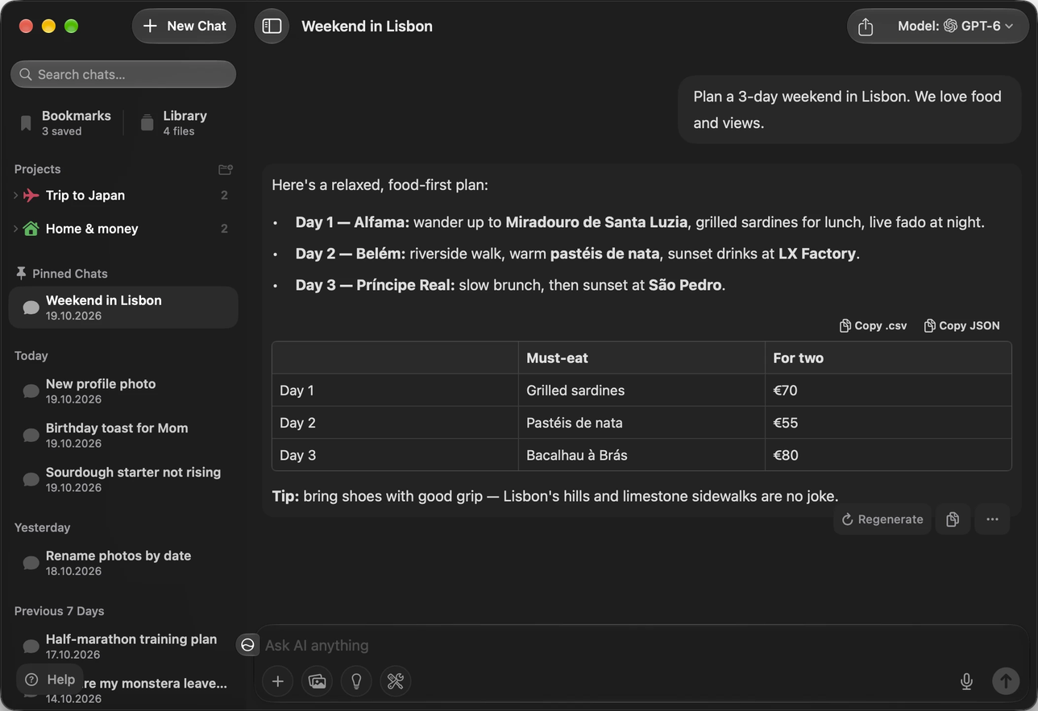
Task: Open the Trip to Japan project
Action: click(85, 196)
